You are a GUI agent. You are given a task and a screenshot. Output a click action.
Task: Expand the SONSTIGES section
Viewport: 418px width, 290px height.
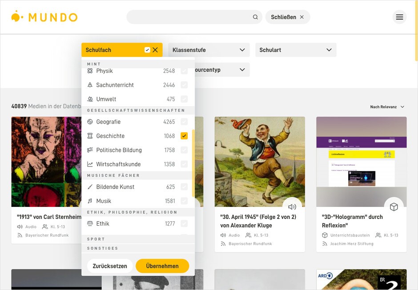[138, 248]
